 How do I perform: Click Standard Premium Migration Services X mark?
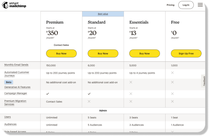[x=89, y=101]
